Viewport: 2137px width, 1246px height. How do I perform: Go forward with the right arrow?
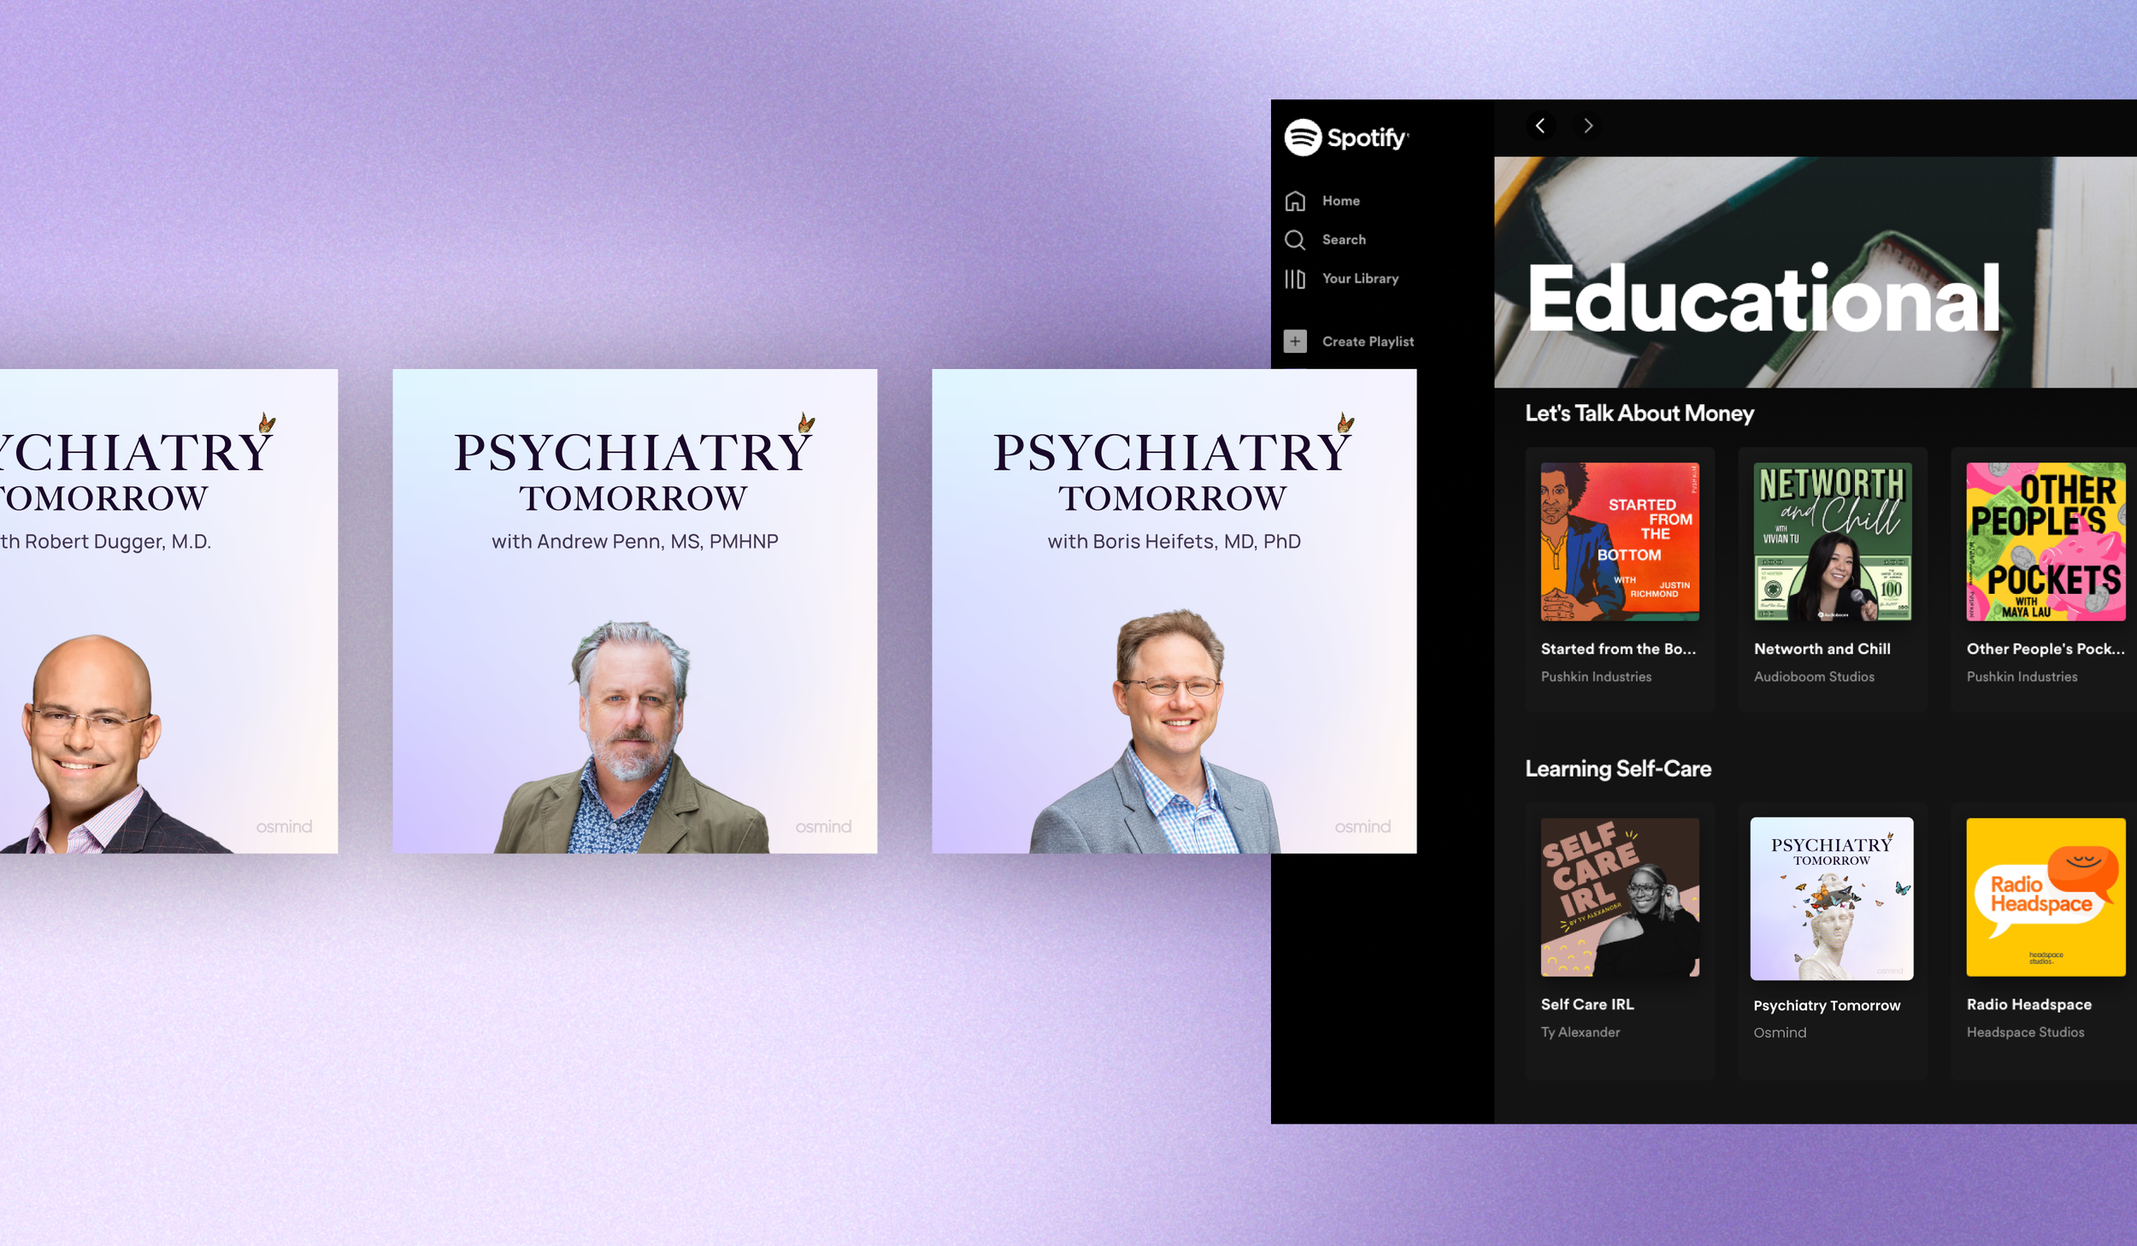(1588, 126)
